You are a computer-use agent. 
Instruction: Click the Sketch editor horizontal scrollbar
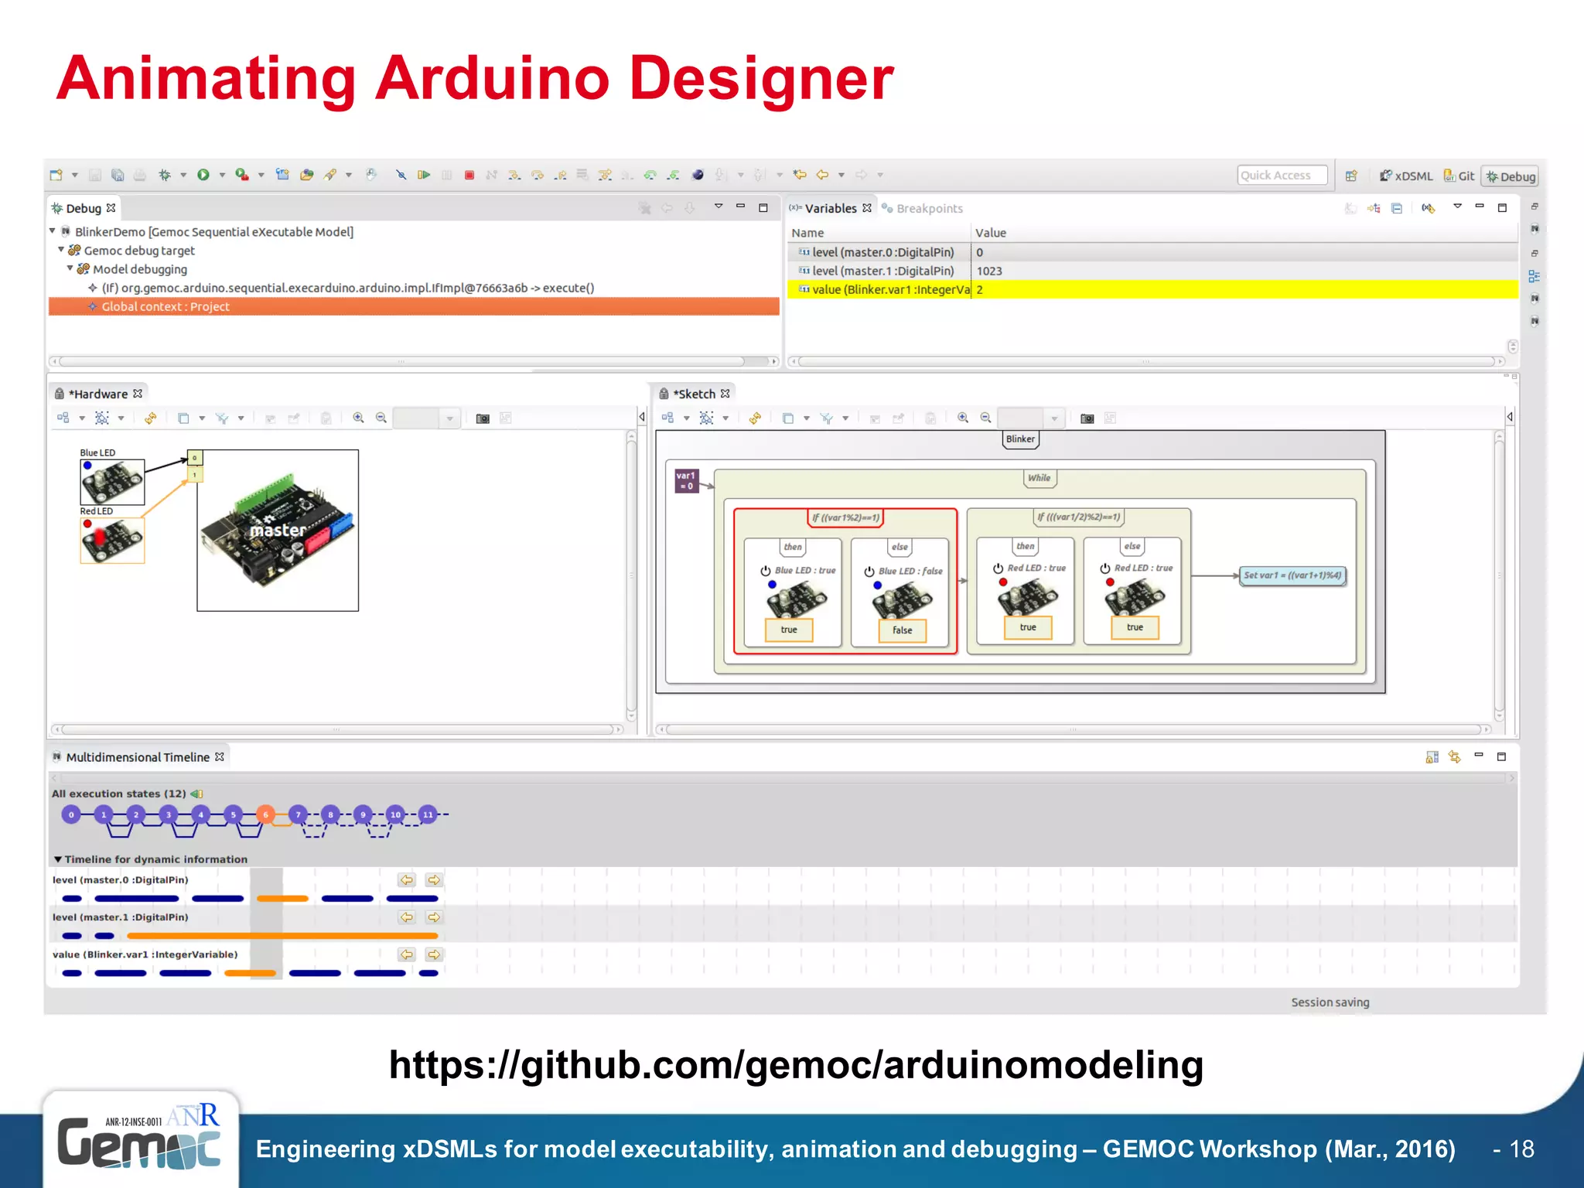click(x=1074, y=729)
